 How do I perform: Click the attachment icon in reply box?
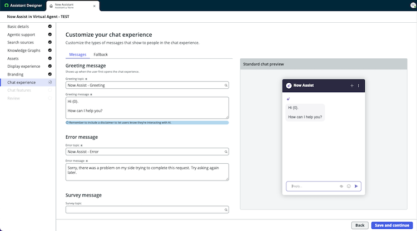pos(341,186)
